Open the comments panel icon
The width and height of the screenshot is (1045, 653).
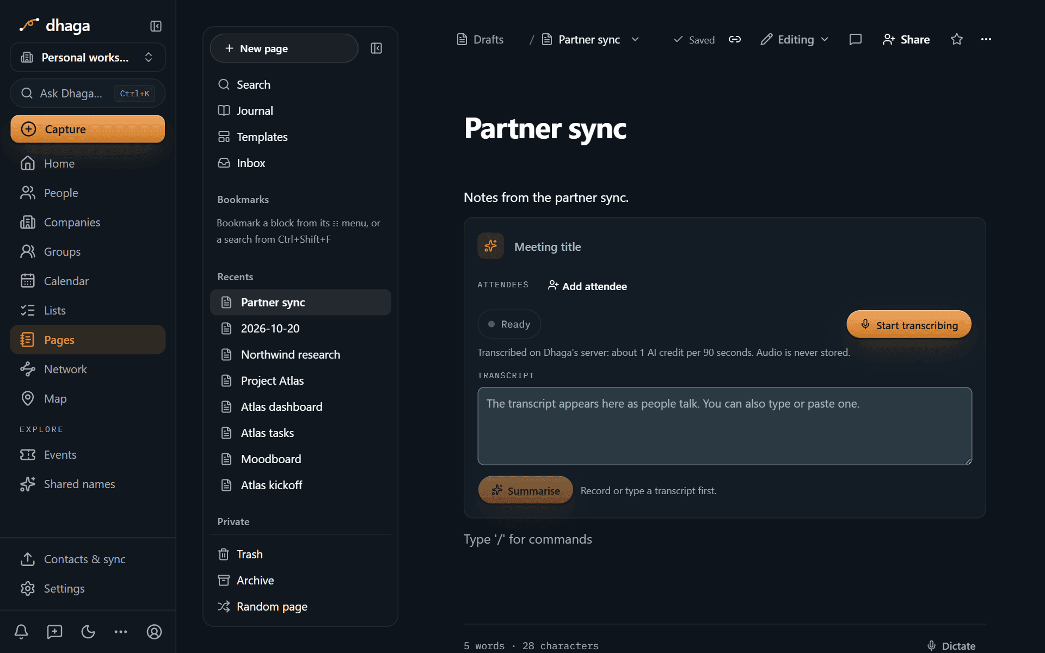coord(855,39)
